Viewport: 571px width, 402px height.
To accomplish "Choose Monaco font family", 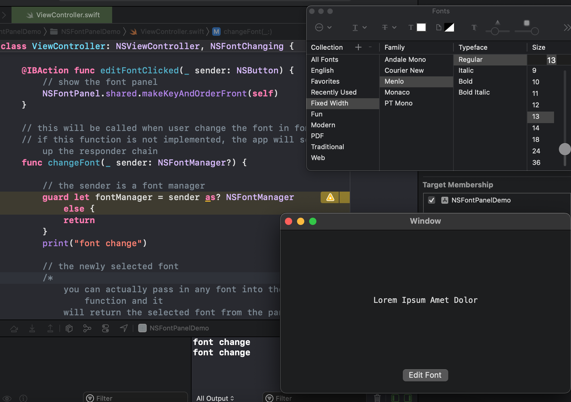I will click(416, 92).
